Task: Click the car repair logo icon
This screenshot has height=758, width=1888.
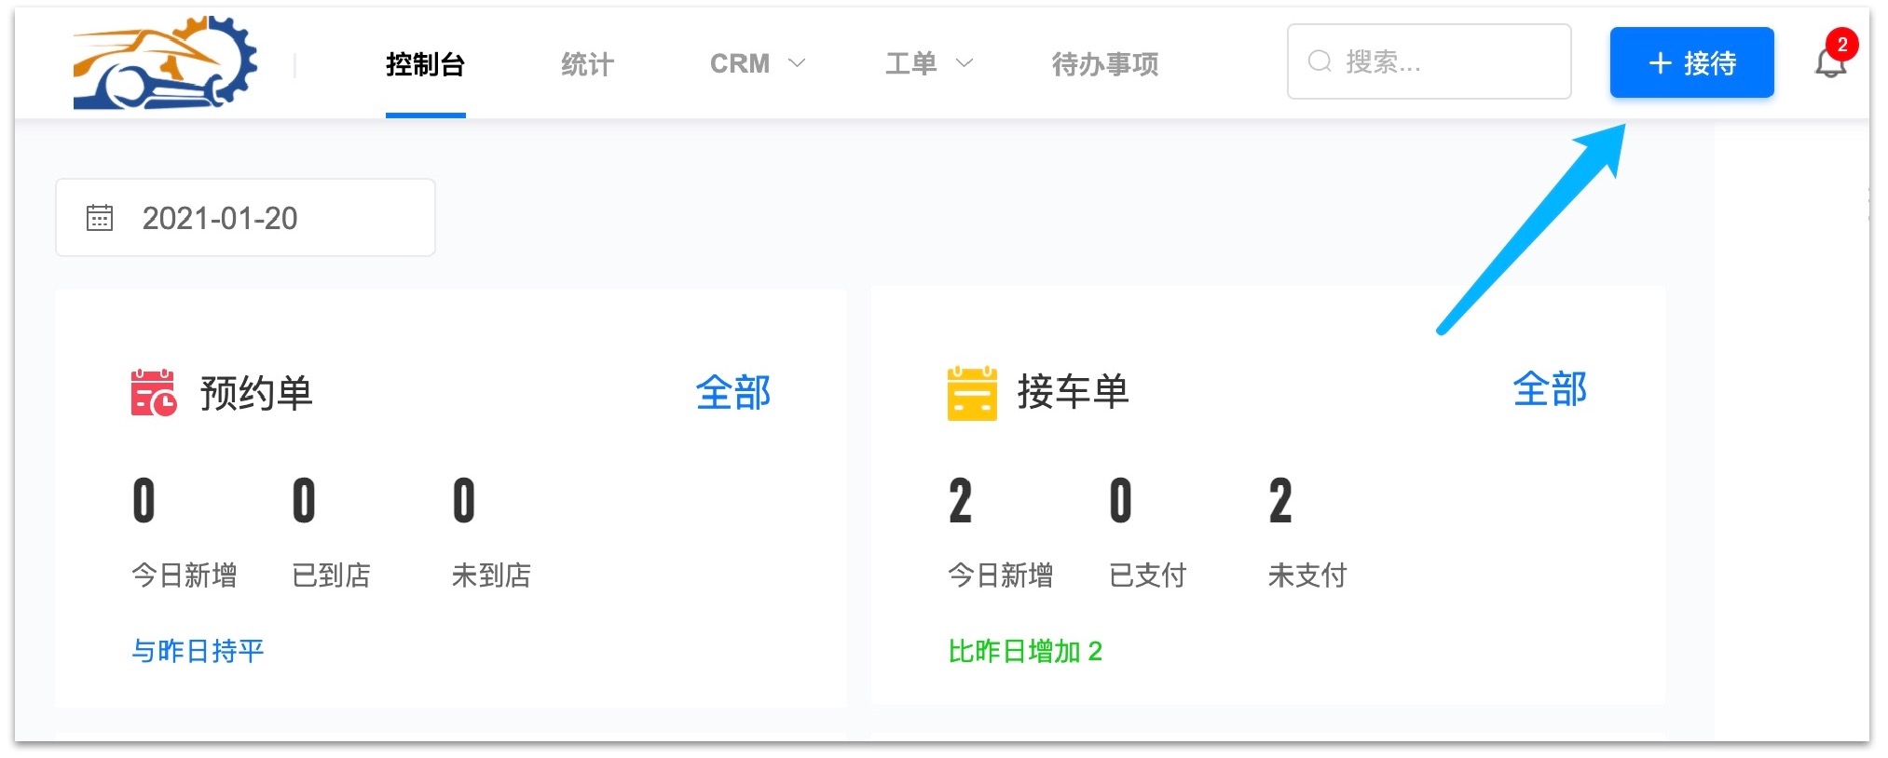Action: pos(165,63)
